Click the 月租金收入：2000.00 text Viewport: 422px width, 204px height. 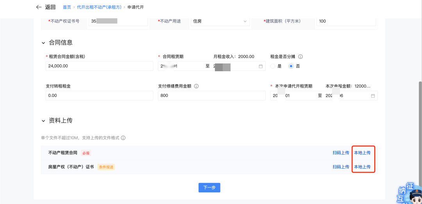click(x=234, y=56)
